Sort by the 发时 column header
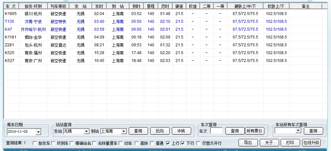331x151 pixels. [99, 6]
